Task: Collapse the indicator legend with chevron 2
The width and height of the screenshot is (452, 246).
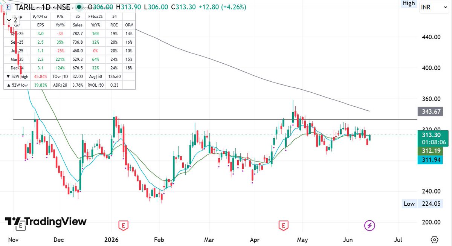Action: (12, 20)
